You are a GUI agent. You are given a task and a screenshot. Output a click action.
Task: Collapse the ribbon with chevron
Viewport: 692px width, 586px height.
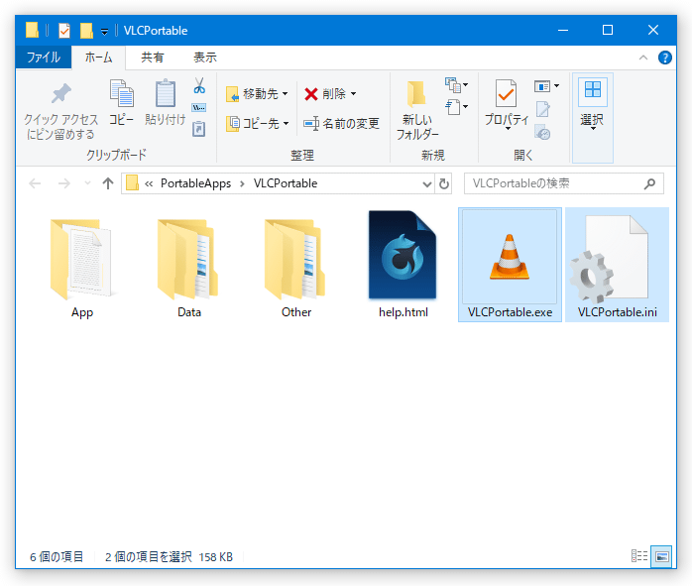pos(643,58)
